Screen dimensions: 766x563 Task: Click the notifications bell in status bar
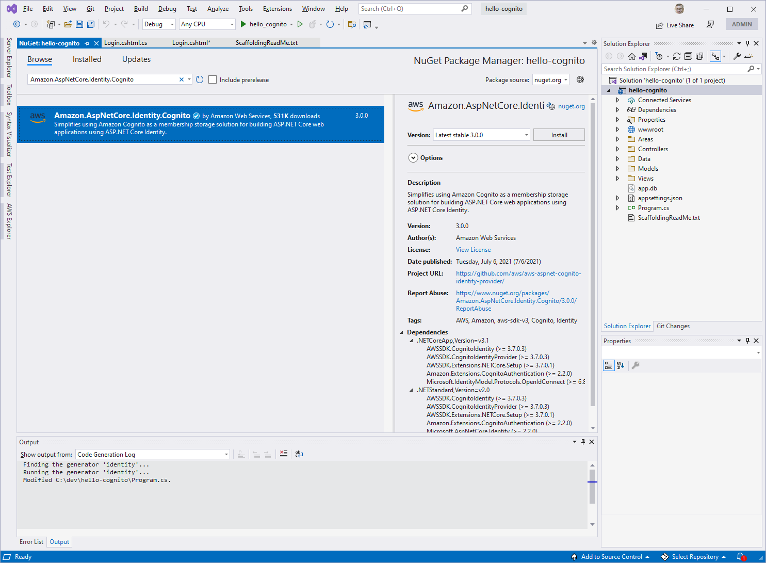[741, 557]
